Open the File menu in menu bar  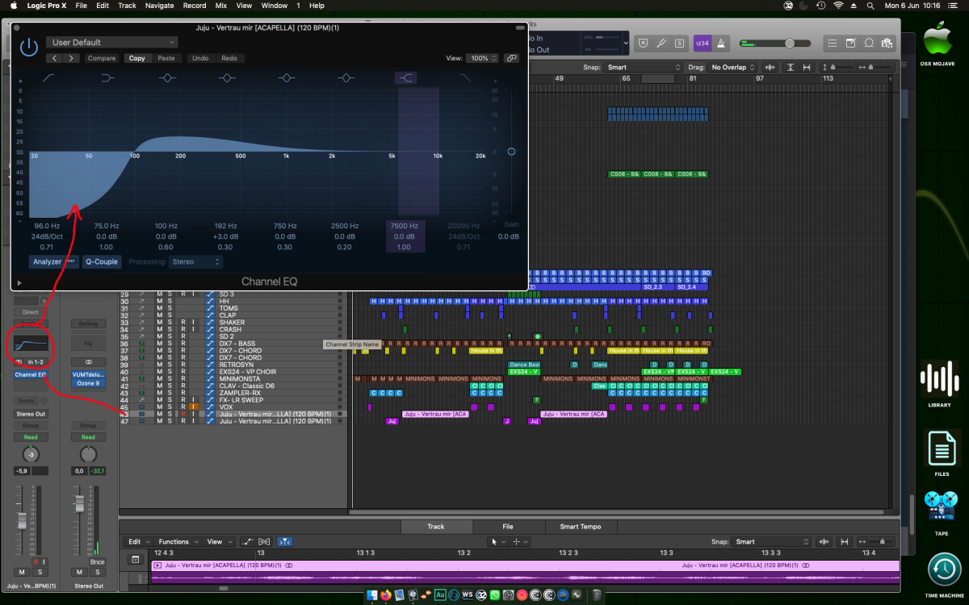pyautogui.click(x=82, y=6)
